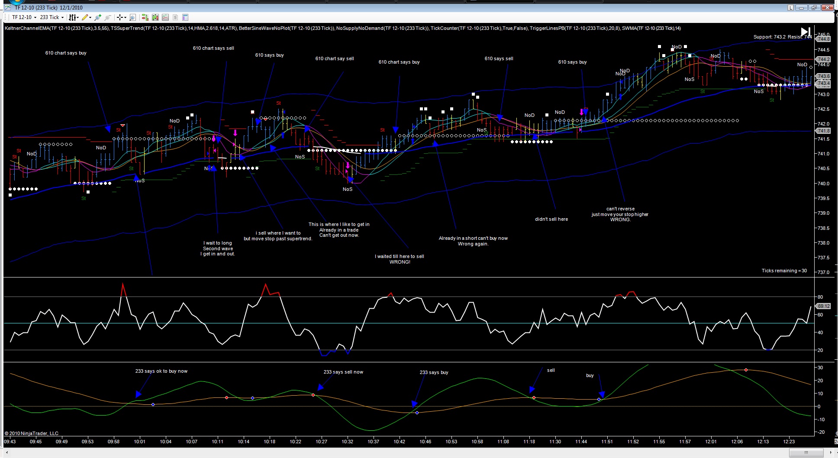Toggle the crosshair cursor tool
Viewport: 838px width, 458px height.
point(122,17)
